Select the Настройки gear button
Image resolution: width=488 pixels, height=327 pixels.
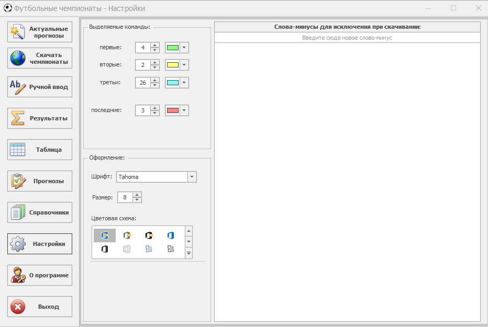click(x=40, y=244)
